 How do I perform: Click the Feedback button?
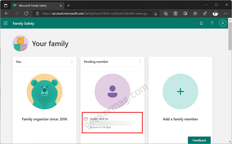click(x=199, y=140)
